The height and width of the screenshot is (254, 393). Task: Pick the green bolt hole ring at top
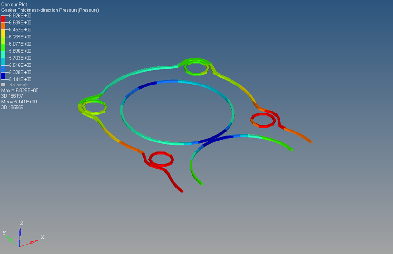click(x=196, y=68)
